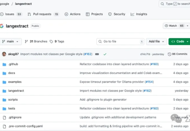View the 9 Tags link
This screenshot has height=131, width=190.
(x=57, y=42)
